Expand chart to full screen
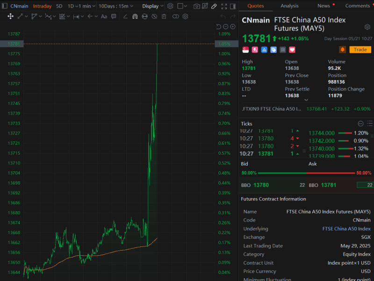374x281 pixels. (224, 6)
